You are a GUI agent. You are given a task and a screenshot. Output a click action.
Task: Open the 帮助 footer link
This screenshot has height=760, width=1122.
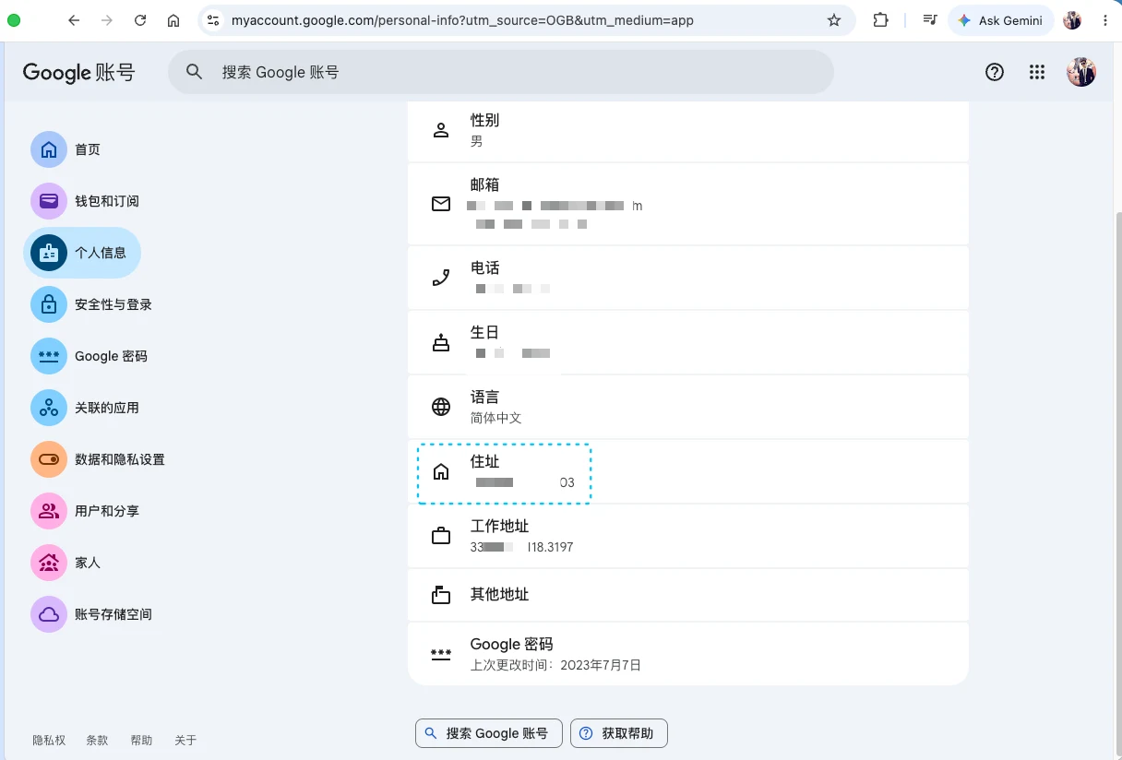(141, 740)
